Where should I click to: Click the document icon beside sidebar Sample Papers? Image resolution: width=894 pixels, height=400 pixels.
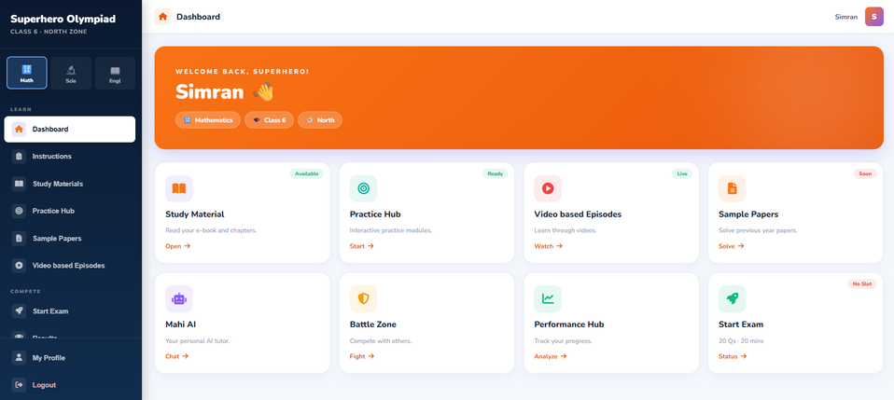(x=19, y=238)
